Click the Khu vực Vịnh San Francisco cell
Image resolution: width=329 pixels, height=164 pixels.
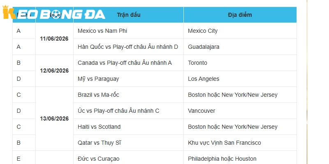[224, 143]
